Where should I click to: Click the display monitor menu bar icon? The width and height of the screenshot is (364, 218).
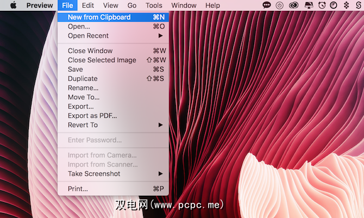click(309, 5)
